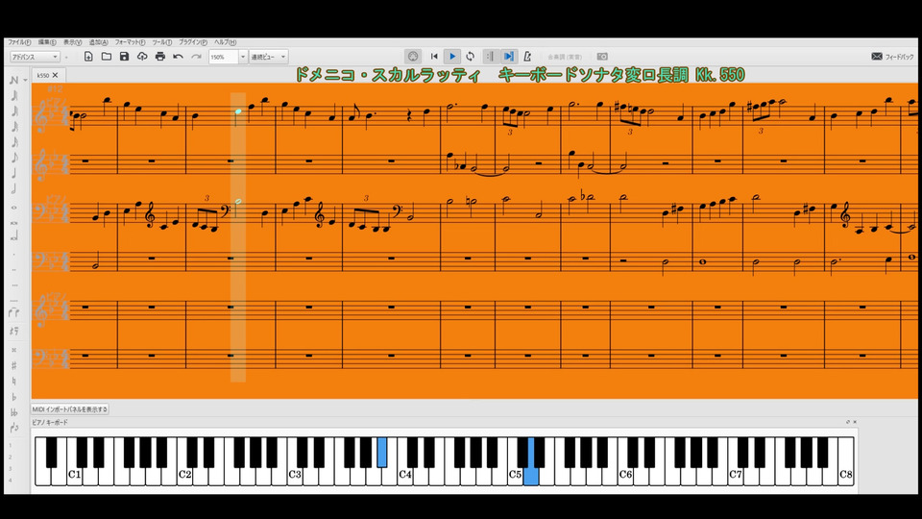Open the note input mode dropdown arrow
Image resolution: width=922 pixels, height=519 pixels.
25,80
